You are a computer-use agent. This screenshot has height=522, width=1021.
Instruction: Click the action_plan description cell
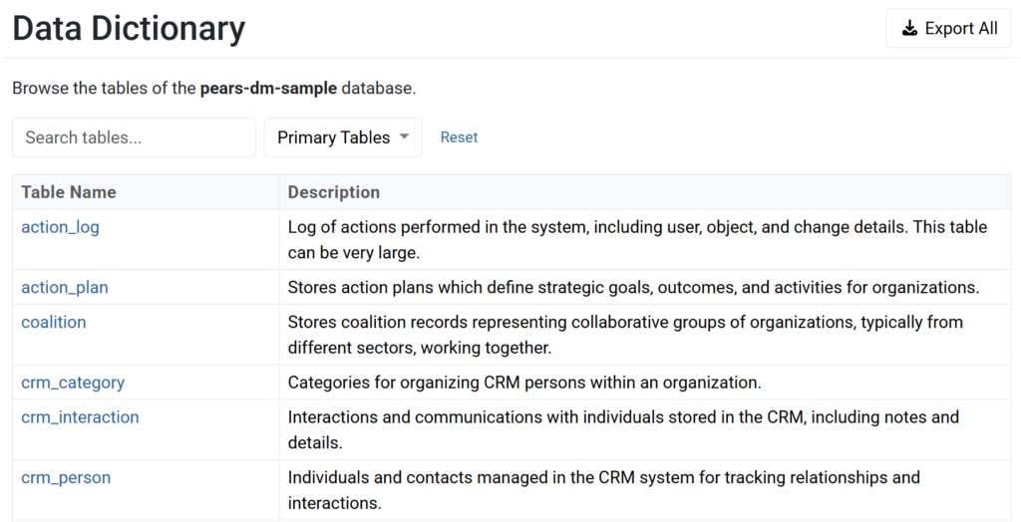(x=633, y=287)
